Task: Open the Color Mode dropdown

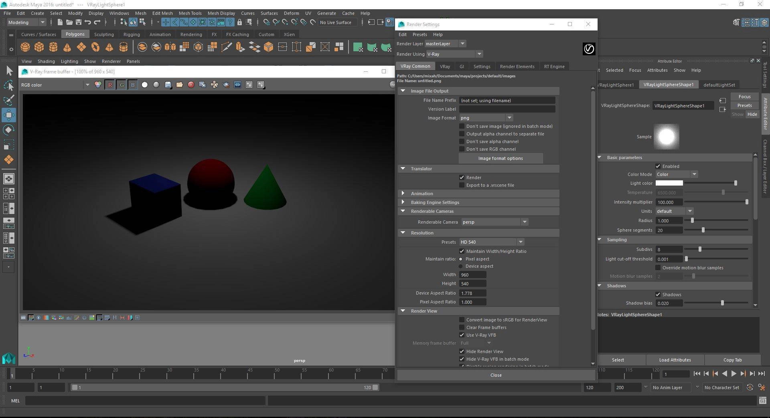Action: tap(677, 174)
